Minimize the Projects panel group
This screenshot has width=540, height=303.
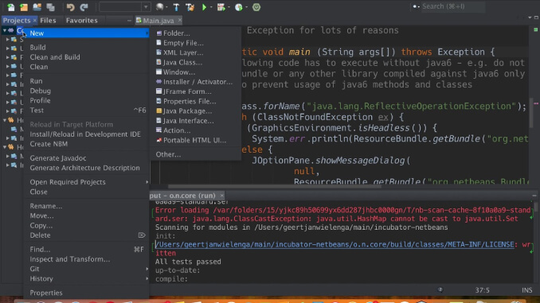click(129, 21)
